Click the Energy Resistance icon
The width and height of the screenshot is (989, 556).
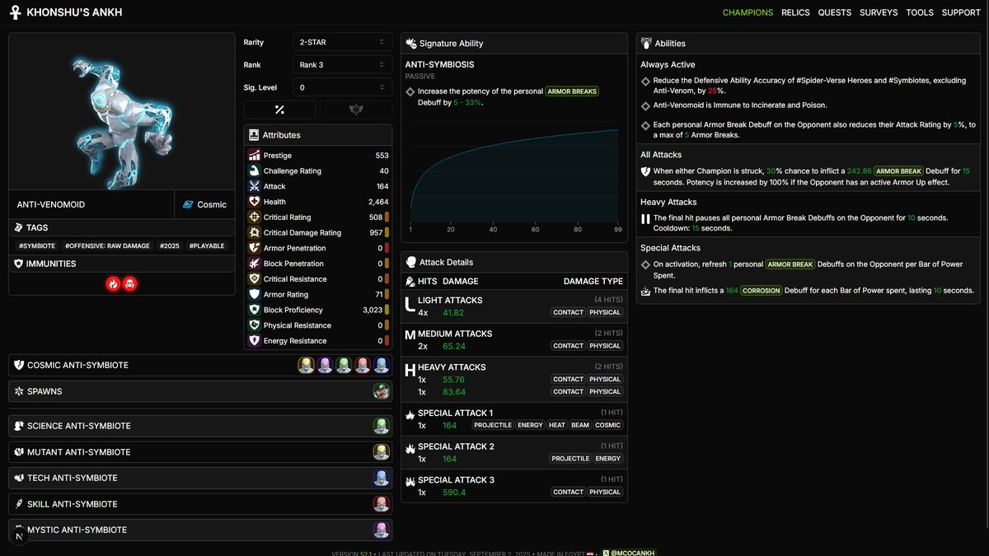click(255, 340)
